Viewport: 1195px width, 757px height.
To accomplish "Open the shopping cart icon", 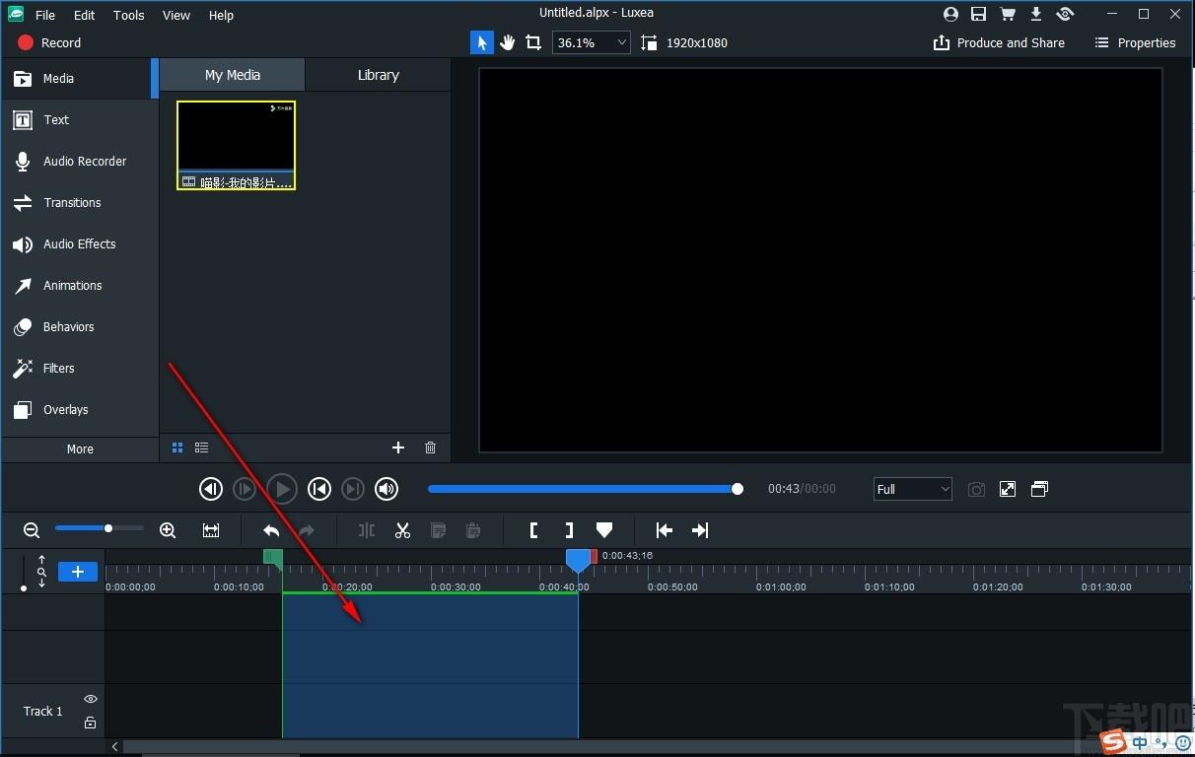I will click(x=1008, y=14).
